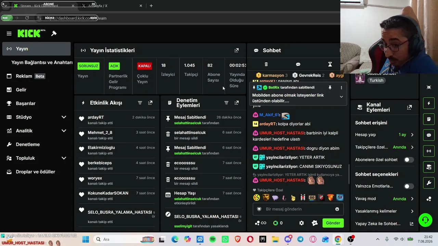
Task: Open Yasaklanmış kelimeler setting
Action: pyautogui.click(x=384, y=211)
